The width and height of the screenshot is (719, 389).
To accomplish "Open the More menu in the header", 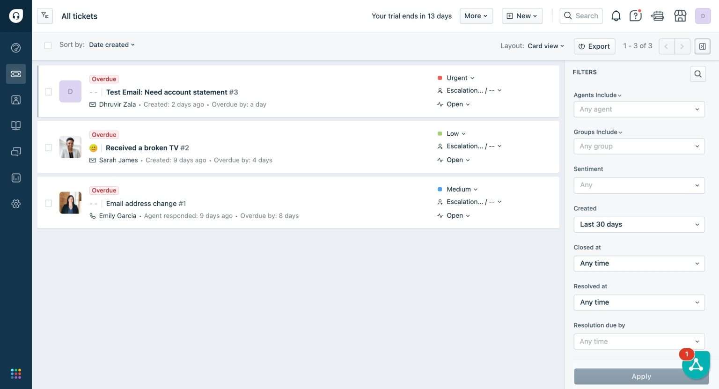I will tap(476, 15).
